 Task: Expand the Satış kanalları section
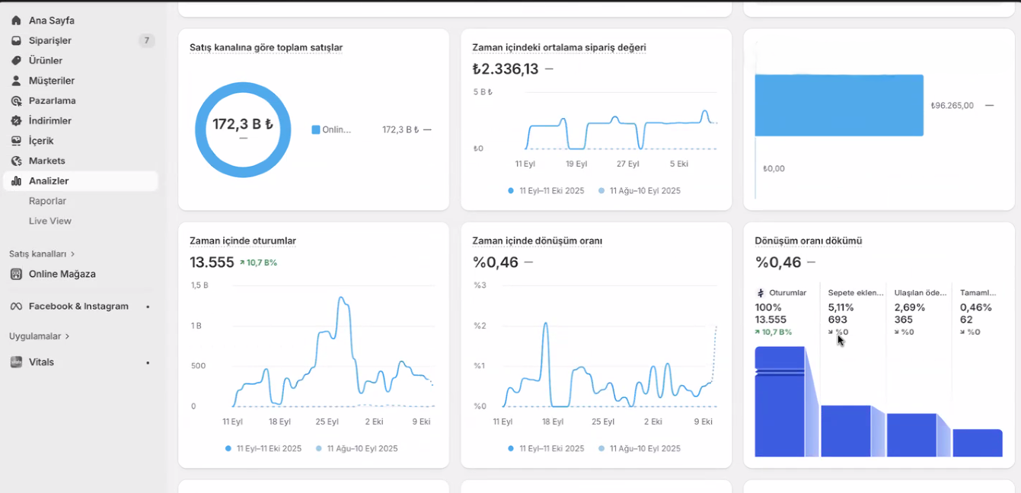coord(42,254)
